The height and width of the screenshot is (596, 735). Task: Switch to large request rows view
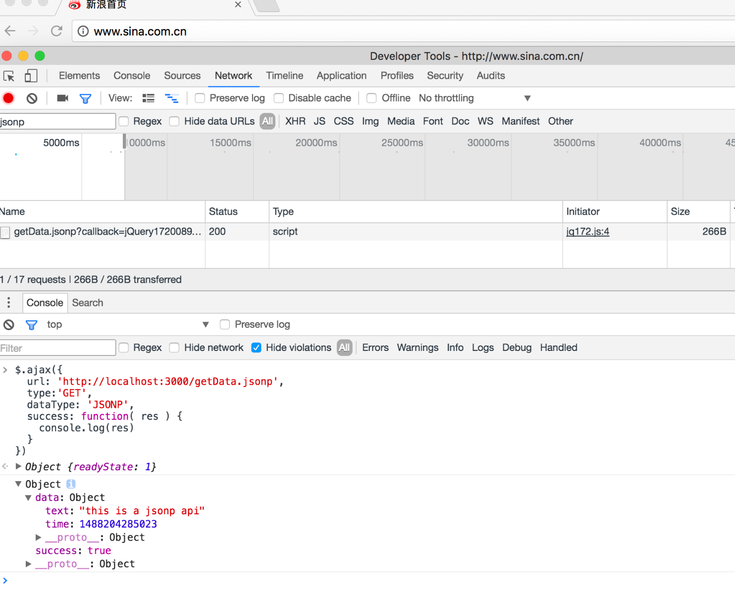point(149,99)
